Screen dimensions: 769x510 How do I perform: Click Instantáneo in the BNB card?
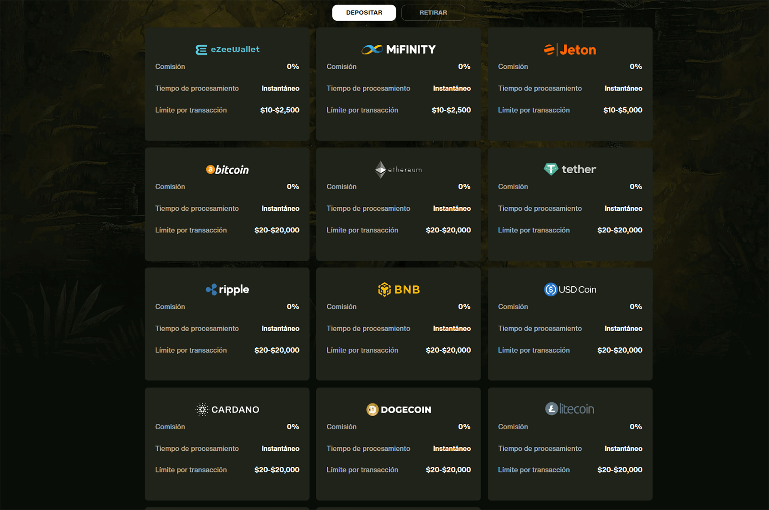[452, 329]
